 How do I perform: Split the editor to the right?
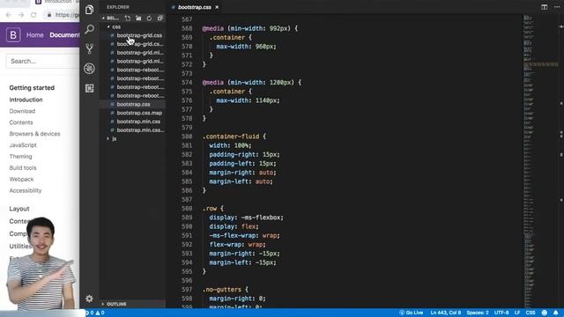click(545, 7)
